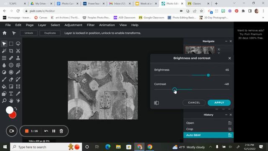Select the Fill paint bucket tool
Screen dimensions: 268x151
click(x=4, y=86)
